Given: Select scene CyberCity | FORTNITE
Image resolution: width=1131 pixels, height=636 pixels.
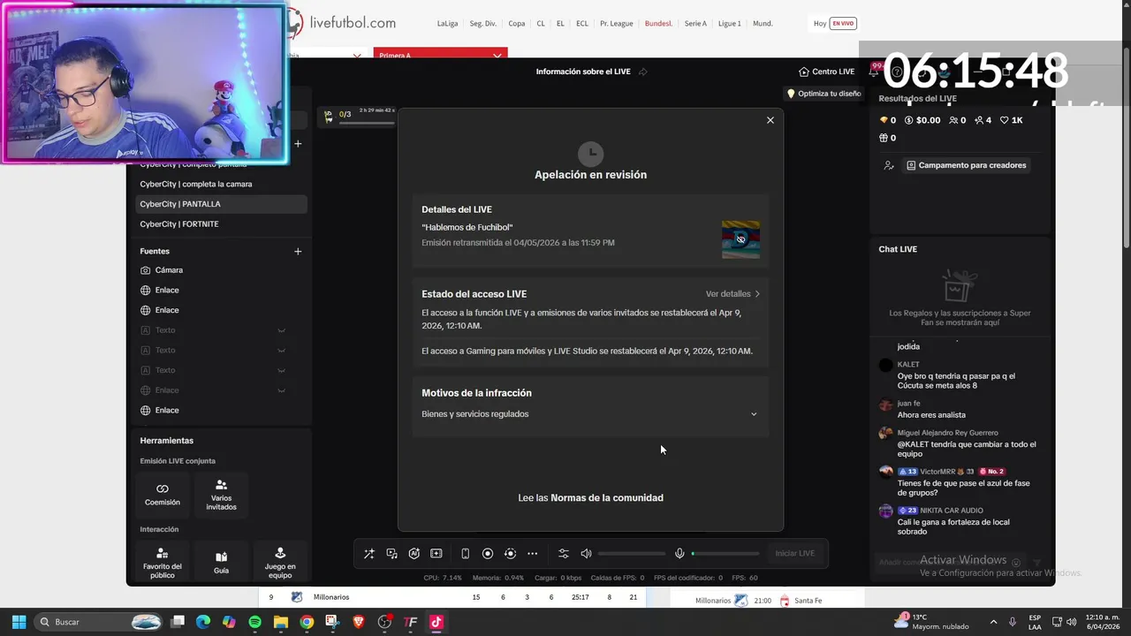Looking at the screenshot, I should click(221, 224).
